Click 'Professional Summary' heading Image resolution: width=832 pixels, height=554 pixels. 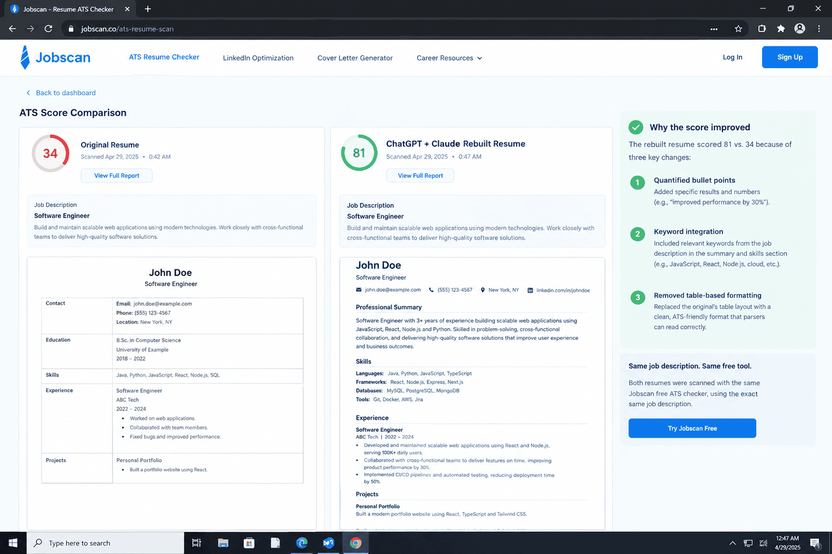coord(388,307)
